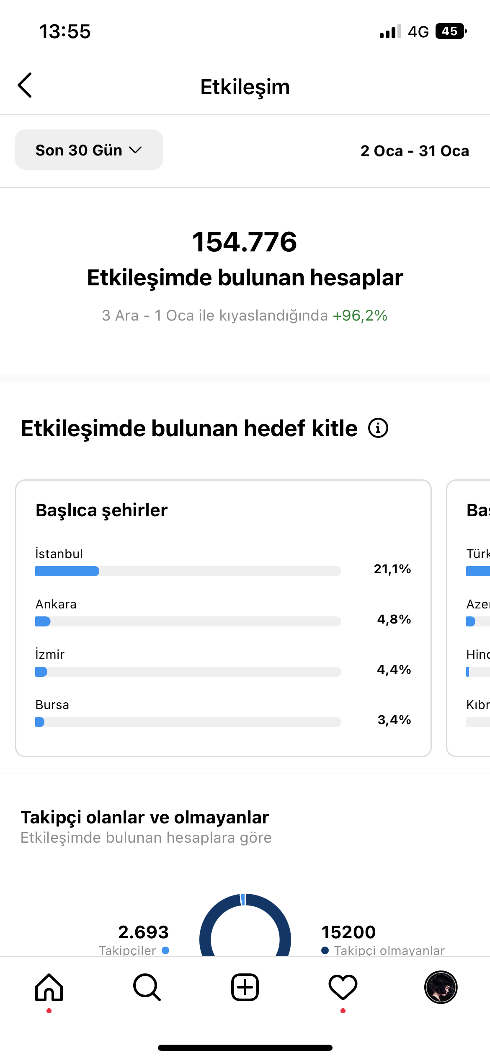Tap the create new post plus icon
This screenshot has width=490, height=1061.
245,987
